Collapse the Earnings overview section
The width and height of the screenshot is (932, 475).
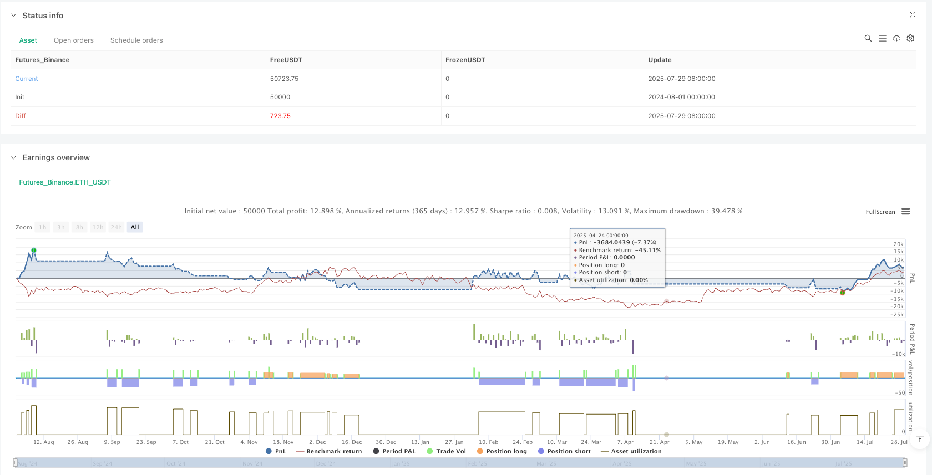[x=14, y=157]
